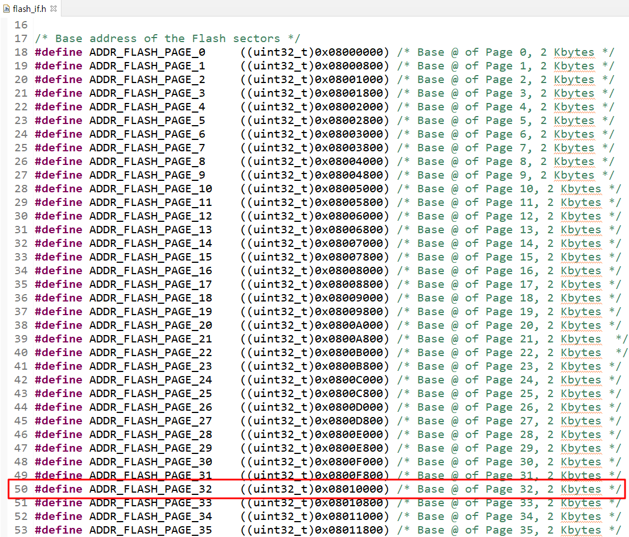Click the highlighted ADDR_FLASH_PAGE_32 definition
Viewport: 629px width, 537px height.
[x=148, y=489]
